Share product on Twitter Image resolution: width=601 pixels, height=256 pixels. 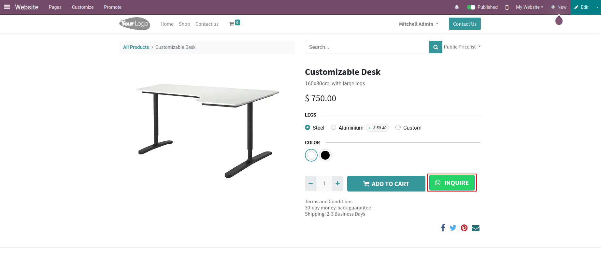[x=453, y=228]
